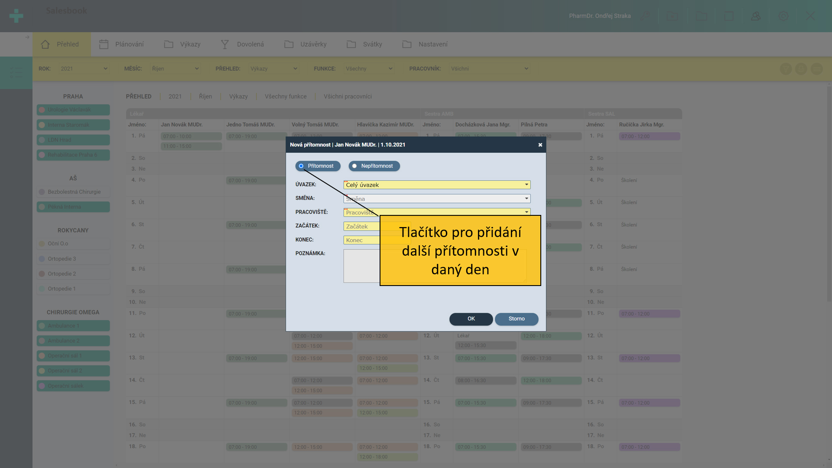Open the settings gear in the header
The image size is (832, 468).
pos(783,16)
